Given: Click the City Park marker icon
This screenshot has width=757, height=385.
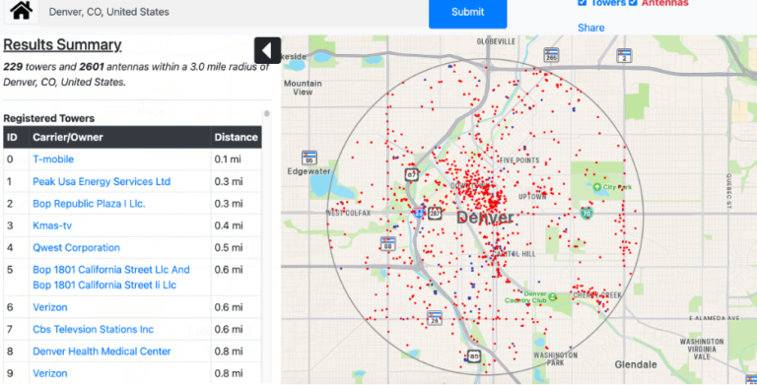Looking at the screenshot, I should 597,187.
